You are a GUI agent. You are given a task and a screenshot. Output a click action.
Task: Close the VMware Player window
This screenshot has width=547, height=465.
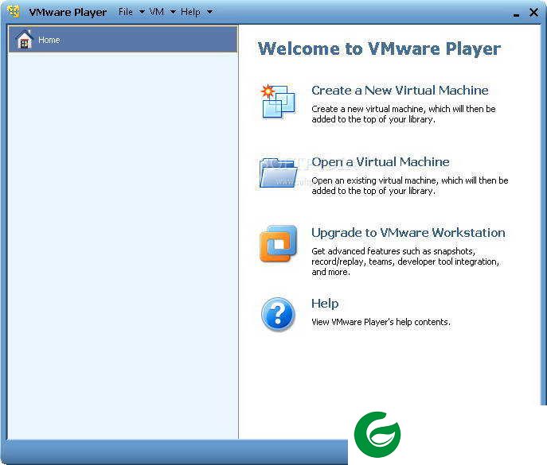pos(533,13)
